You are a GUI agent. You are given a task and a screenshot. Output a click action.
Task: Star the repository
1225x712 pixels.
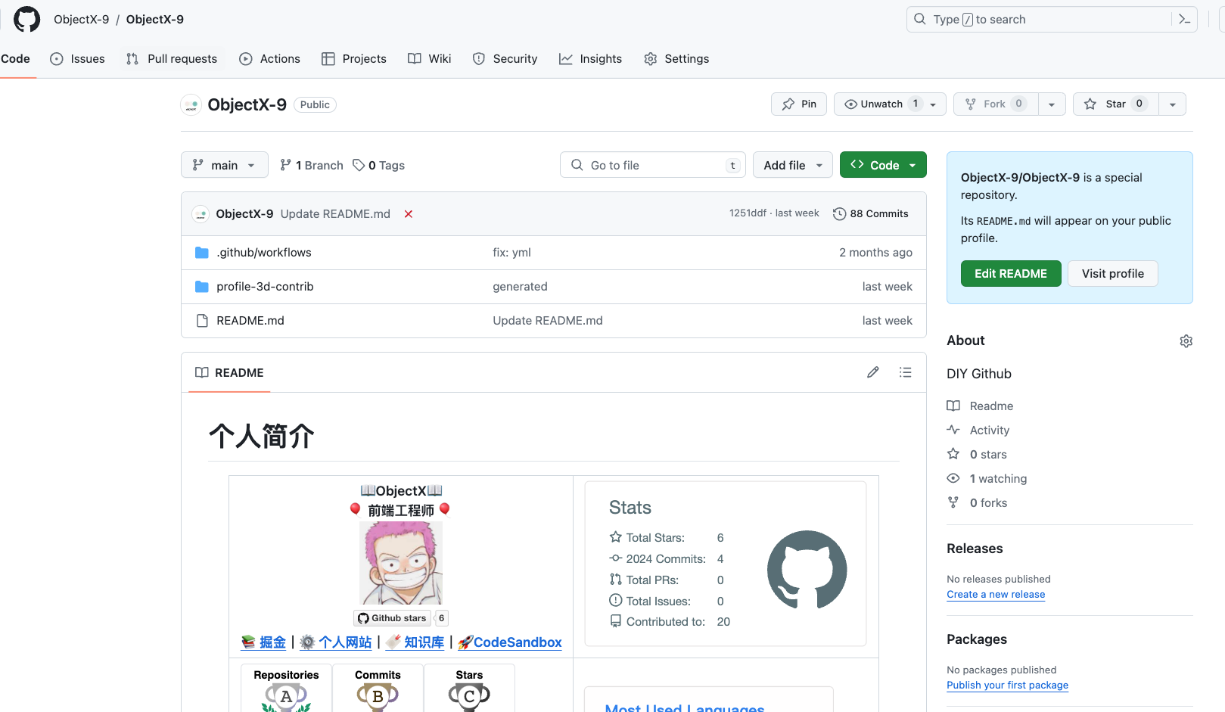pyautogui.click(x=1116, y=104)
